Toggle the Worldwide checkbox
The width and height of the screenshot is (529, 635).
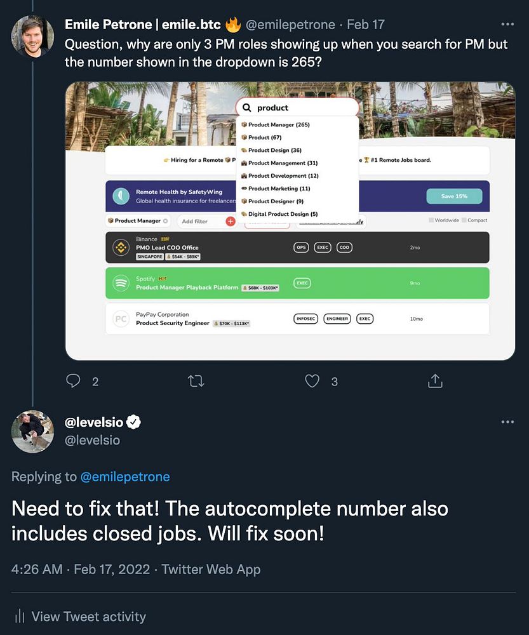tap(431, 220)
